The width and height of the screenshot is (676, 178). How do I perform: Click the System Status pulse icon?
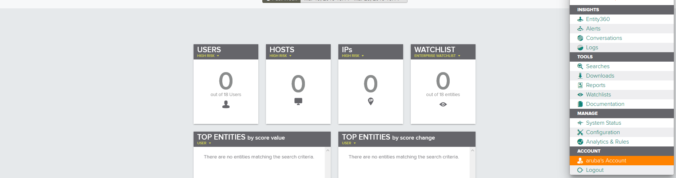[x=580, y=123]
